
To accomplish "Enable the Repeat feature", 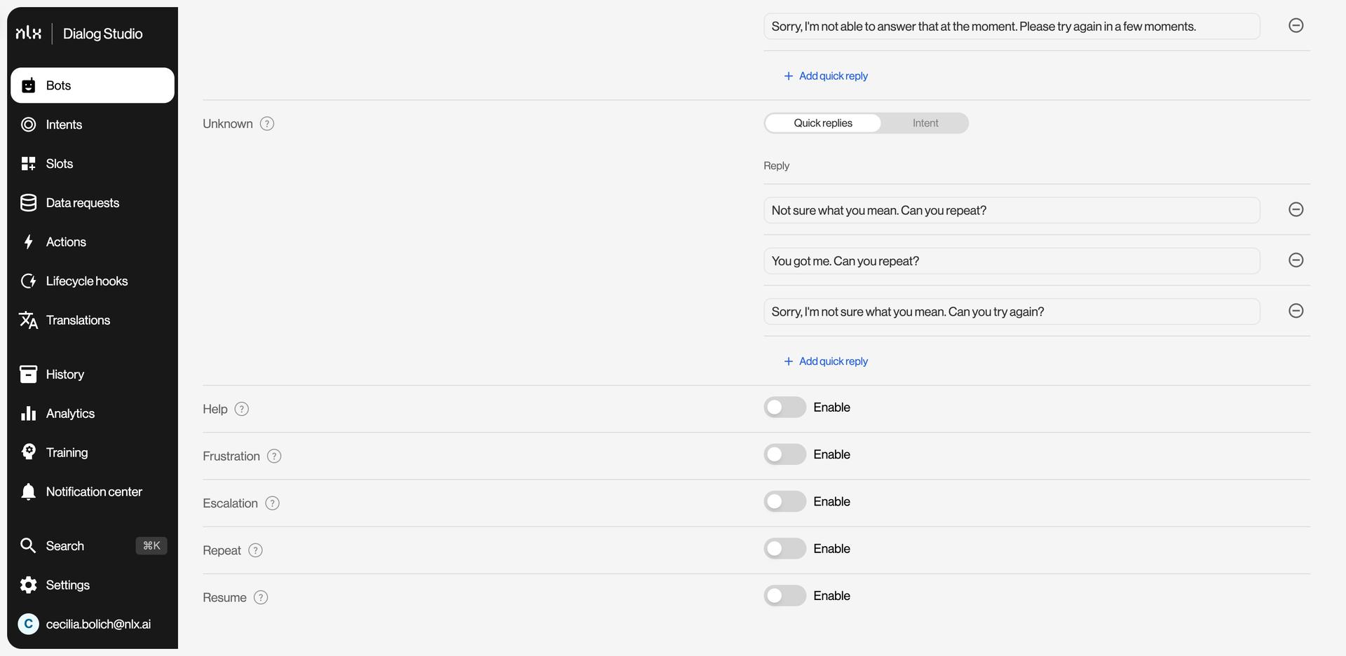I will coord(784,548).
